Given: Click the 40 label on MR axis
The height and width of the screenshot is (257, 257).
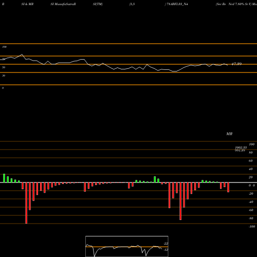Looking at the screenshot, I should click(x=251, y=169).
